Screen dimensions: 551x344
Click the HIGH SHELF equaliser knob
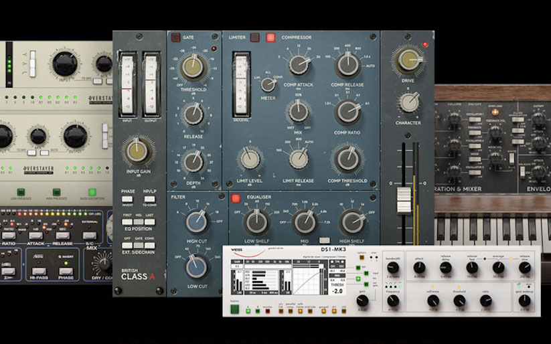(x=351, y=222)
